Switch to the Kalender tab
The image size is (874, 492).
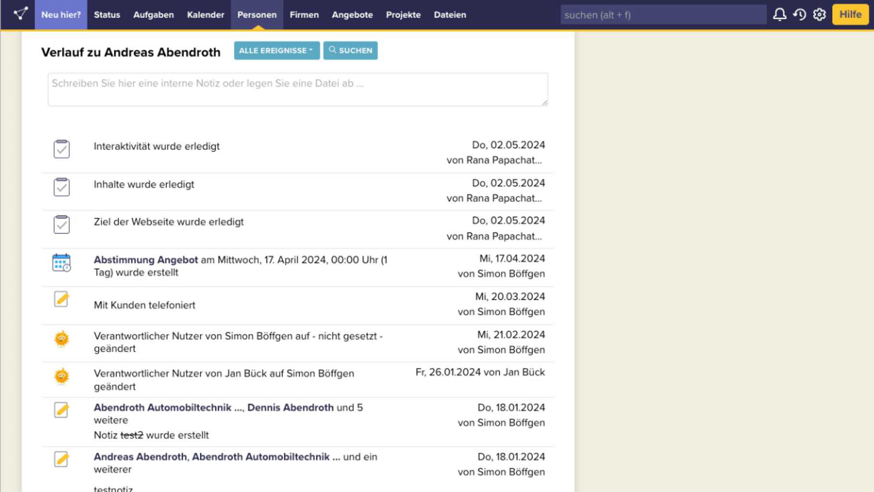tap(206, 15)
